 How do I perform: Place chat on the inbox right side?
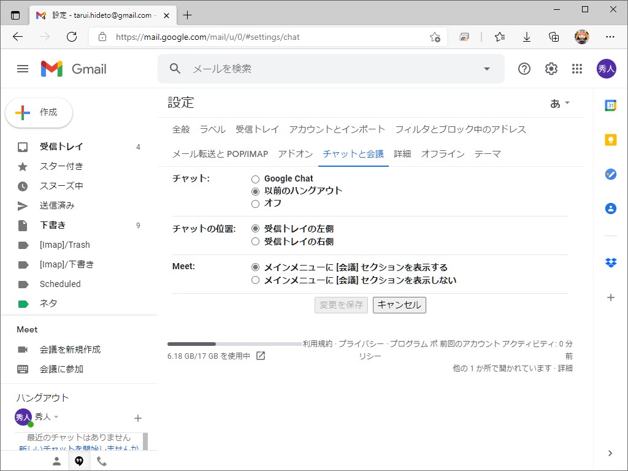(x=255, y=241)
